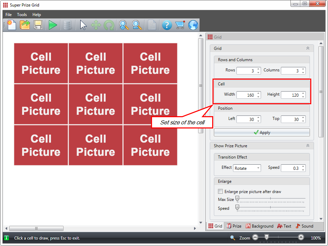The width and height of the screenshot is (328, 246).
Task: Collapse the Grid section chevron
Action: [x=307, y=49]
